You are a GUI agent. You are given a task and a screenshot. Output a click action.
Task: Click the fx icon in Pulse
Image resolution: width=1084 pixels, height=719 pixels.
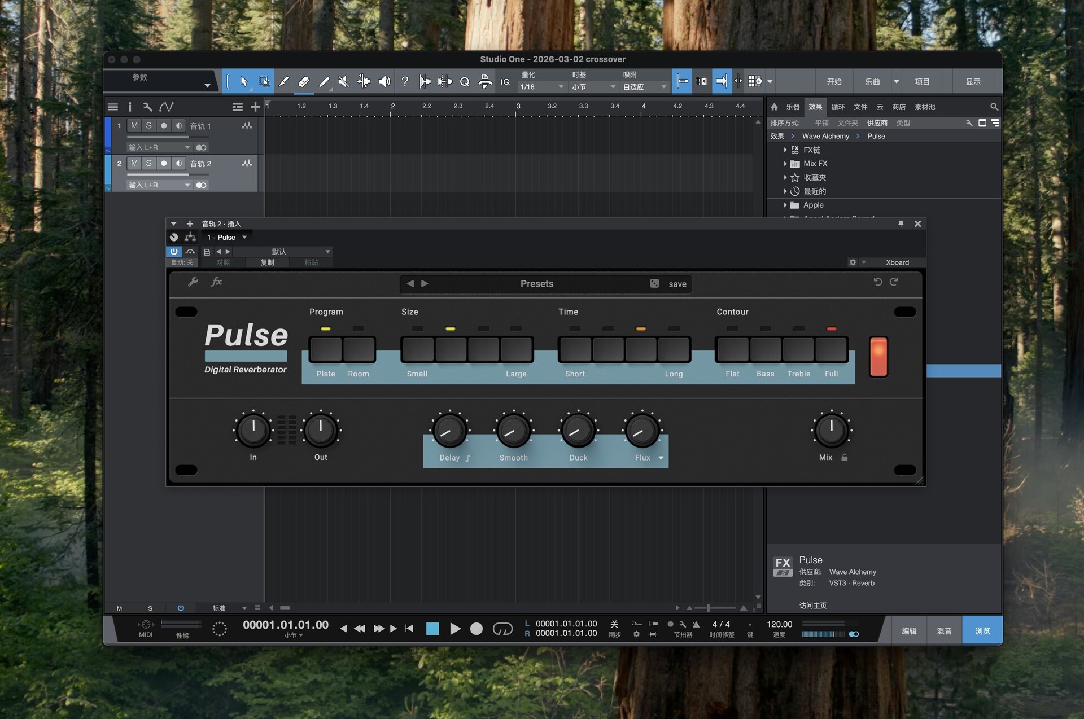pos(216,282)
